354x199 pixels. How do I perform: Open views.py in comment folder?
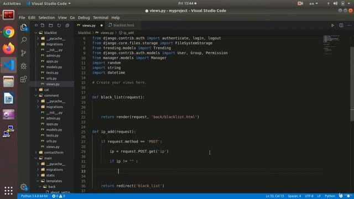pyautogui.click(x=53, y=147)
